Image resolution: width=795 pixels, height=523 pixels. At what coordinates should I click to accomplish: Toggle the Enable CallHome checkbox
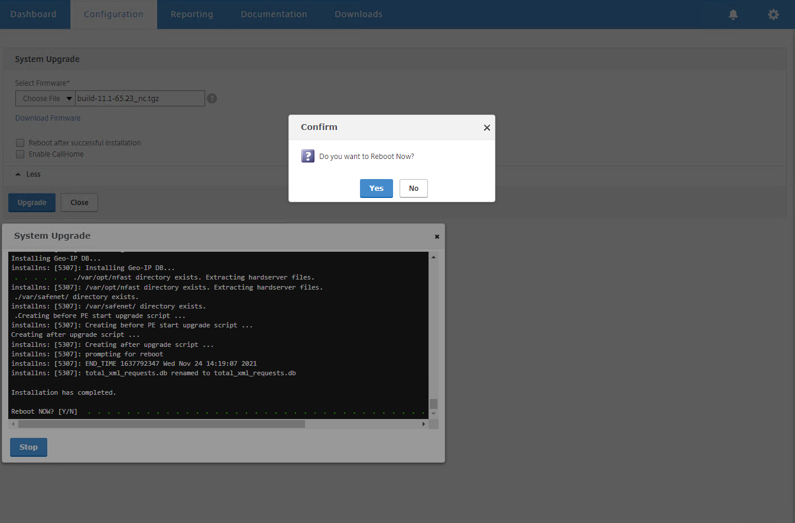point(20,154)
